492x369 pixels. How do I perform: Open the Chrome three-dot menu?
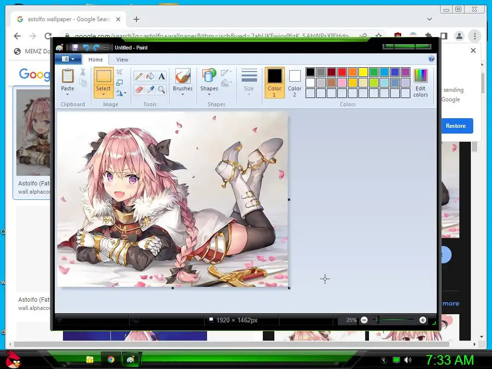click(x=475, y=36)
